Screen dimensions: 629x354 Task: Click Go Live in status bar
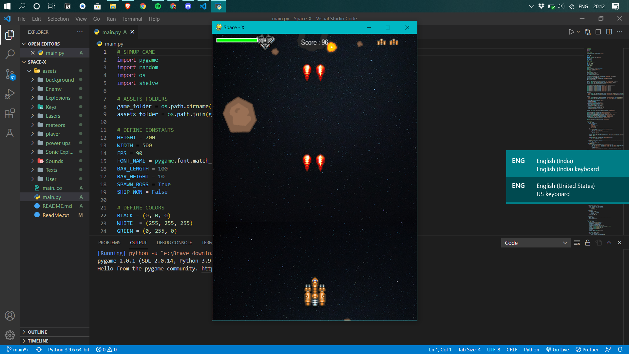pos(558,350)
